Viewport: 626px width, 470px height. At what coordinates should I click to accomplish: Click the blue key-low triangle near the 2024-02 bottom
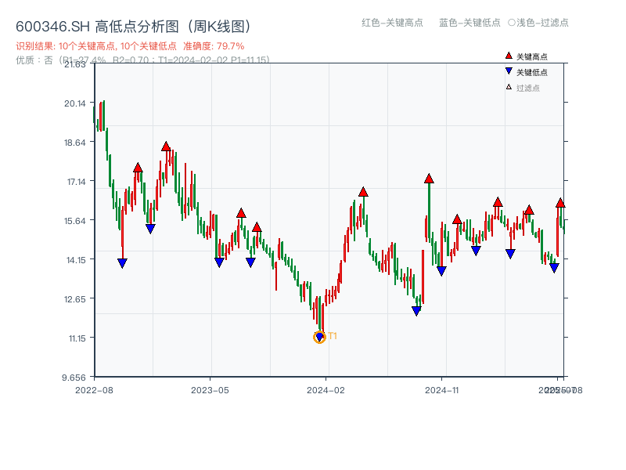(x=319, y=337)
